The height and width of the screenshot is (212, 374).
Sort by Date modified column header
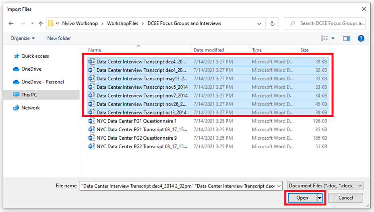point(209,50)
